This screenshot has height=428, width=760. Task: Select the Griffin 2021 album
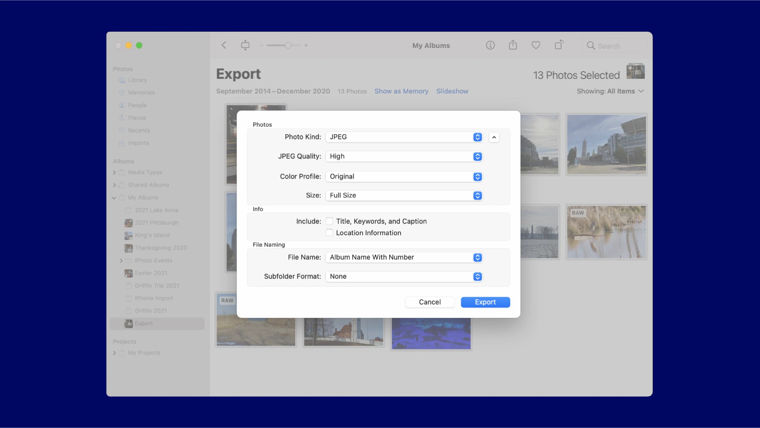tap(157, 311)
